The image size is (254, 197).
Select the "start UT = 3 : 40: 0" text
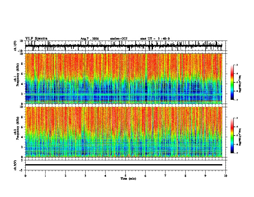point(155,39)
